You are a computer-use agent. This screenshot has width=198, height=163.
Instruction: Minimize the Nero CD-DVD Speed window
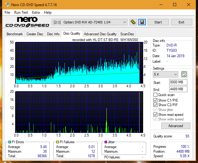point(161,5)
